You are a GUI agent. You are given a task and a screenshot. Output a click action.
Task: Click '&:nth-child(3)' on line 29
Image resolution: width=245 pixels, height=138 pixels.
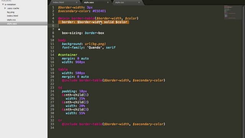pyautogui.click(x=75, y=110)
